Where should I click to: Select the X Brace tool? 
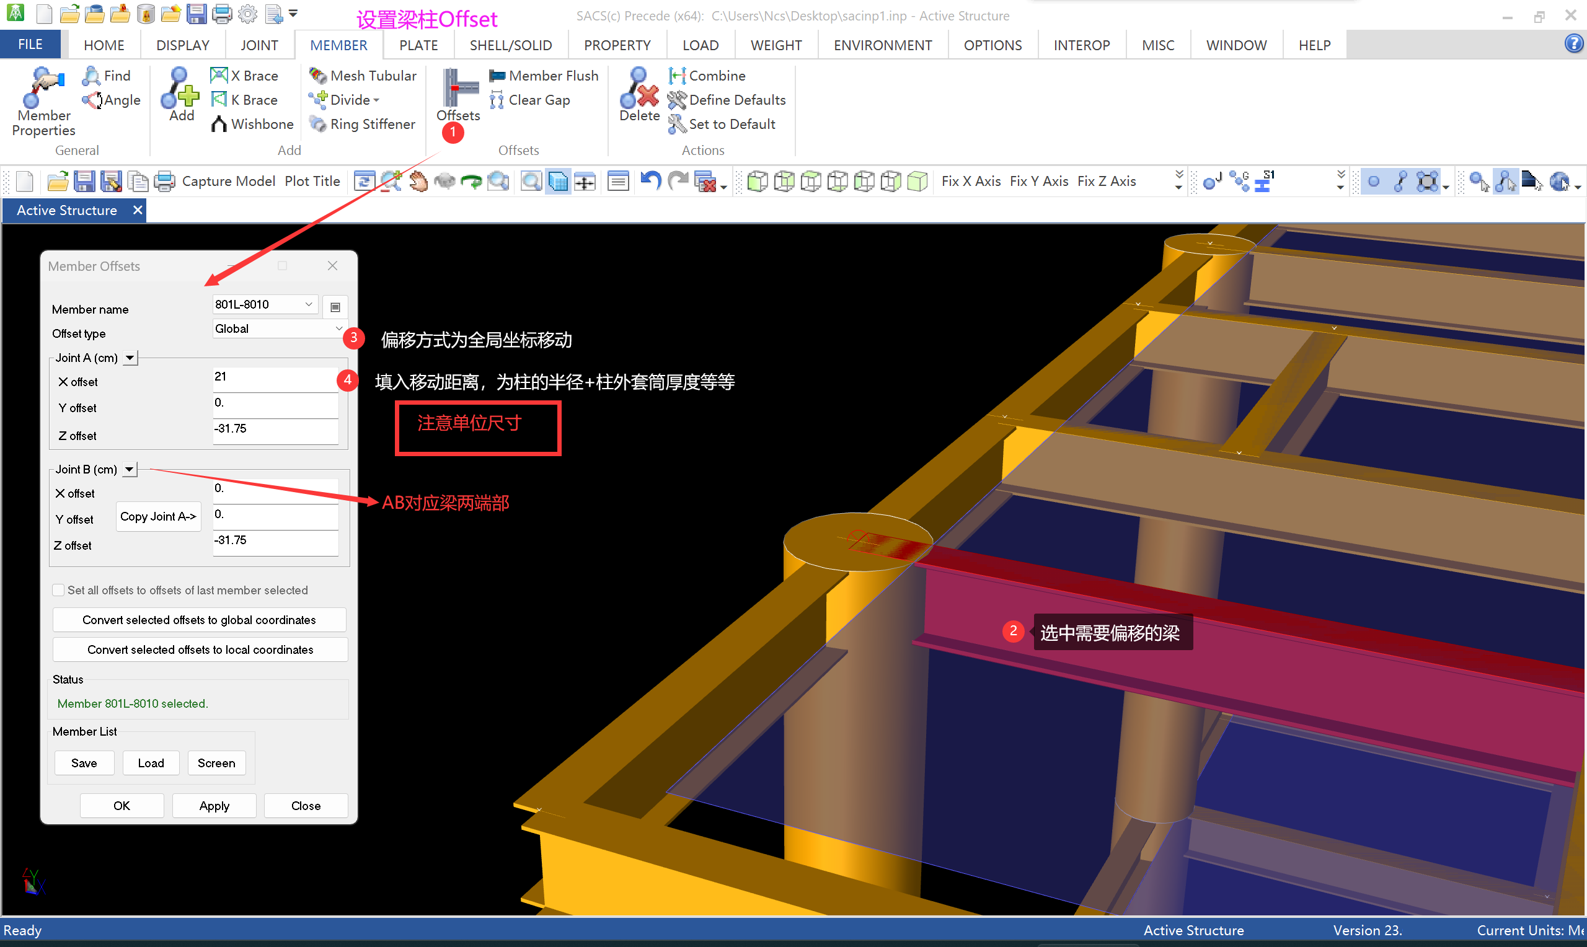coord(244,75)
